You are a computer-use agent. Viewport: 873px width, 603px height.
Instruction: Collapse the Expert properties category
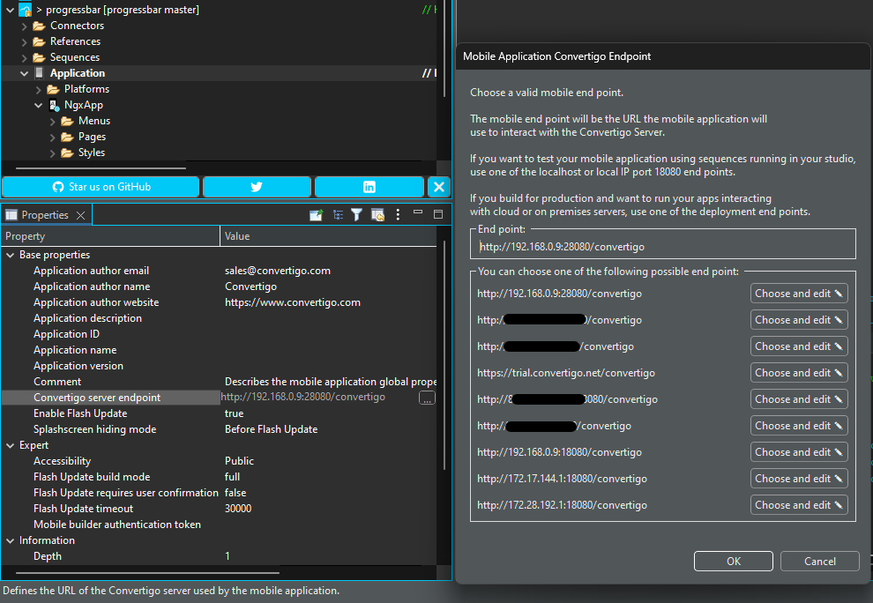(10, 445)
